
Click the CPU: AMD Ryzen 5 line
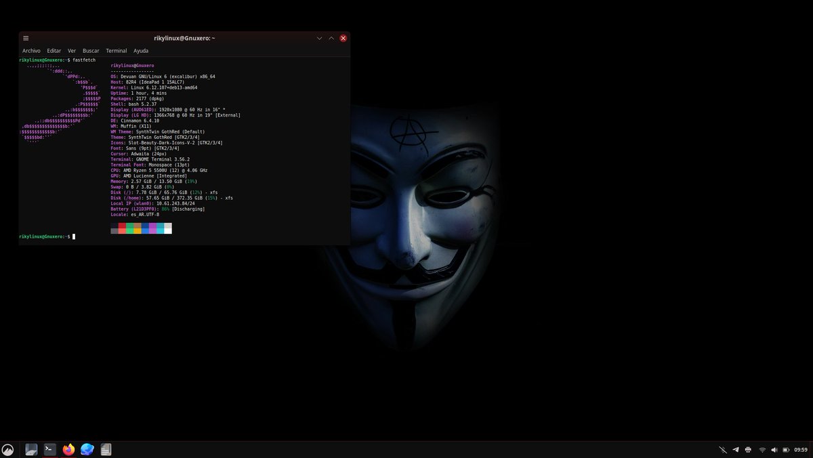click(159, 170)
